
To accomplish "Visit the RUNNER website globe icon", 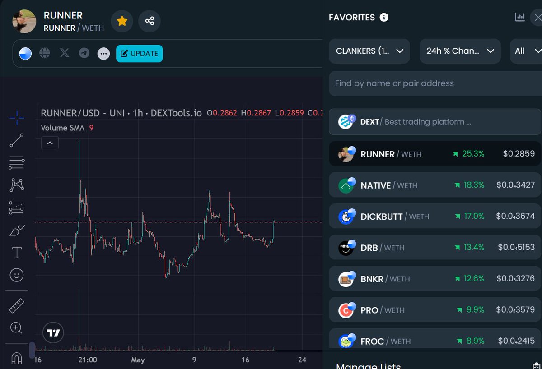I will click(x=45, y=53).
